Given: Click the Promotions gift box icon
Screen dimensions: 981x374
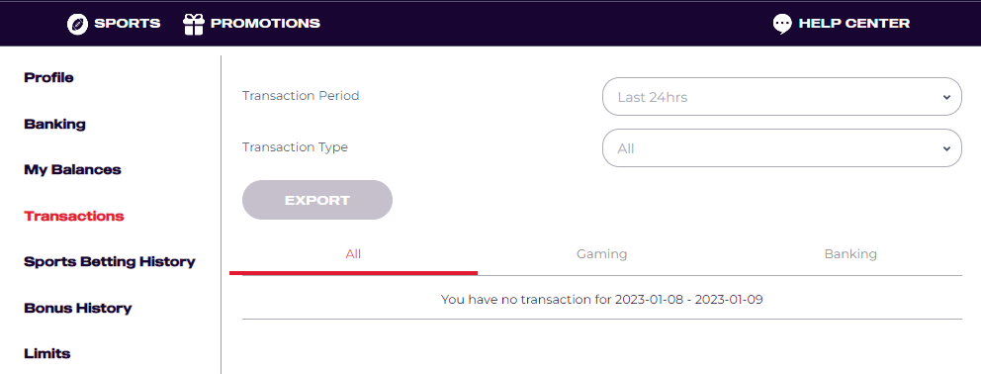Looking at the screenshot, I should (194, 24).
